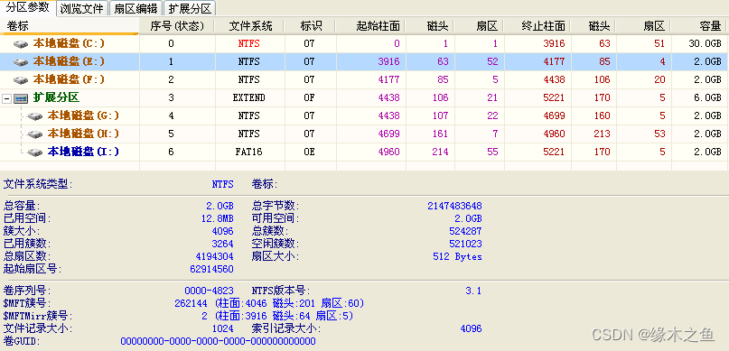The width and height of the screenshot is (729, 351).
Task: Click the volume GUID value of zeros
Action: pyautogui.click(x=218, y=341)
